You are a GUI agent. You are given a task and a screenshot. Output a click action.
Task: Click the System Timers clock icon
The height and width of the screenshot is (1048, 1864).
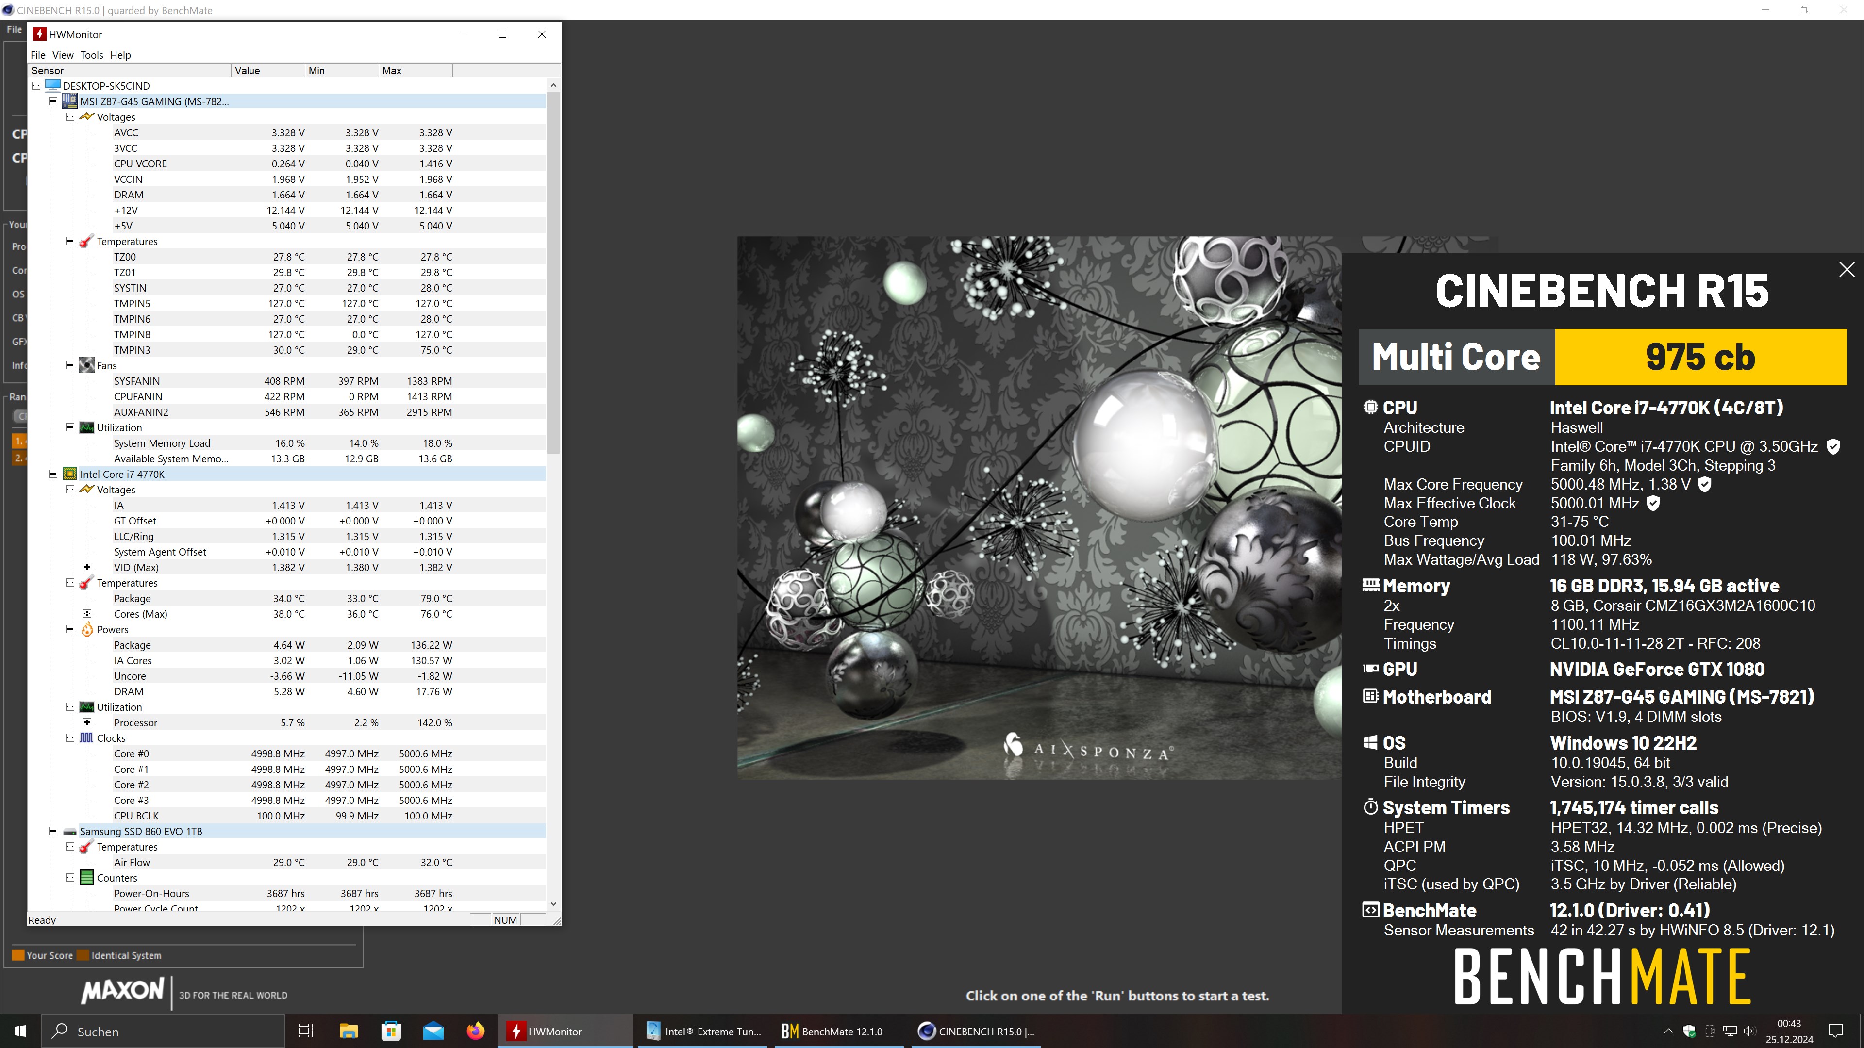click(x=1370, y=806)
